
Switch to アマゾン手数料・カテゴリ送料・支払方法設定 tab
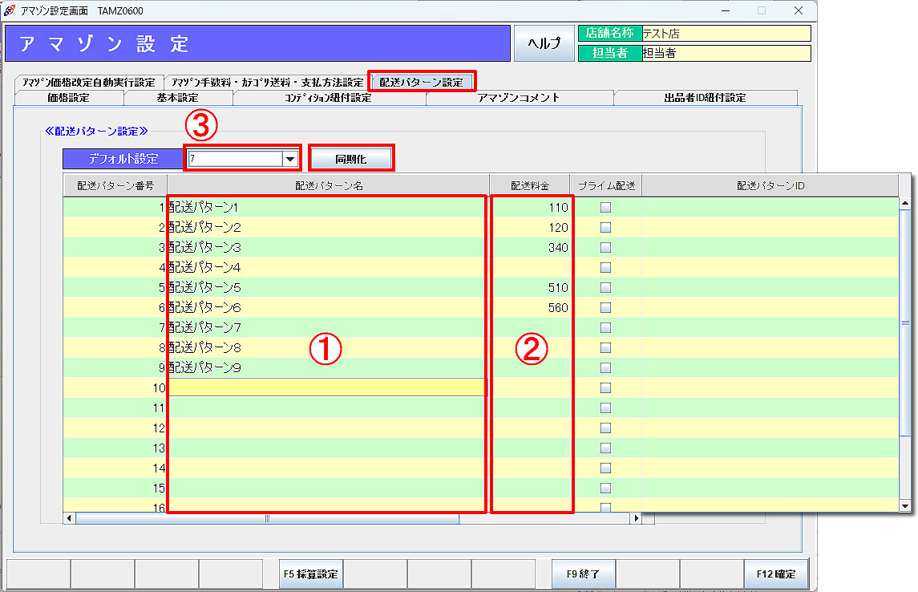click(268, 82)
